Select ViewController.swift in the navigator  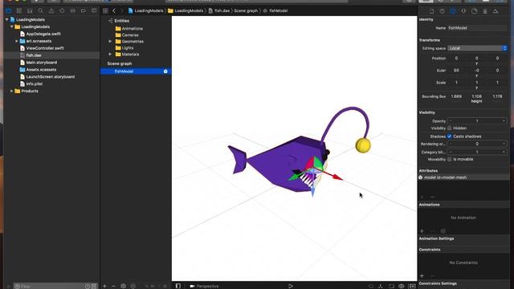(x=45, y=48)
